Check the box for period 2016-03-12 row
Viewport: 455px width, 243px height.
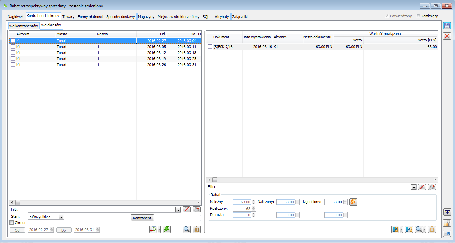tap(13, 53)
